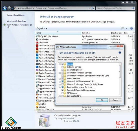The width and height of the screenshot is (138, 131).
Task: Open Control Panel Home link
Action: click(16, 15)
